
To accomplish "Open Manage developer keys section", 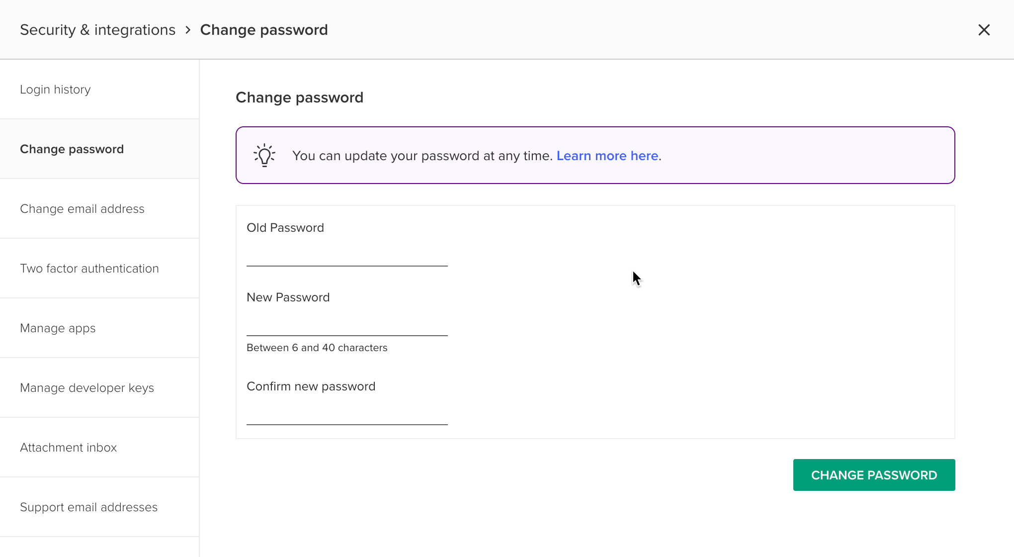I will (99, 388).
